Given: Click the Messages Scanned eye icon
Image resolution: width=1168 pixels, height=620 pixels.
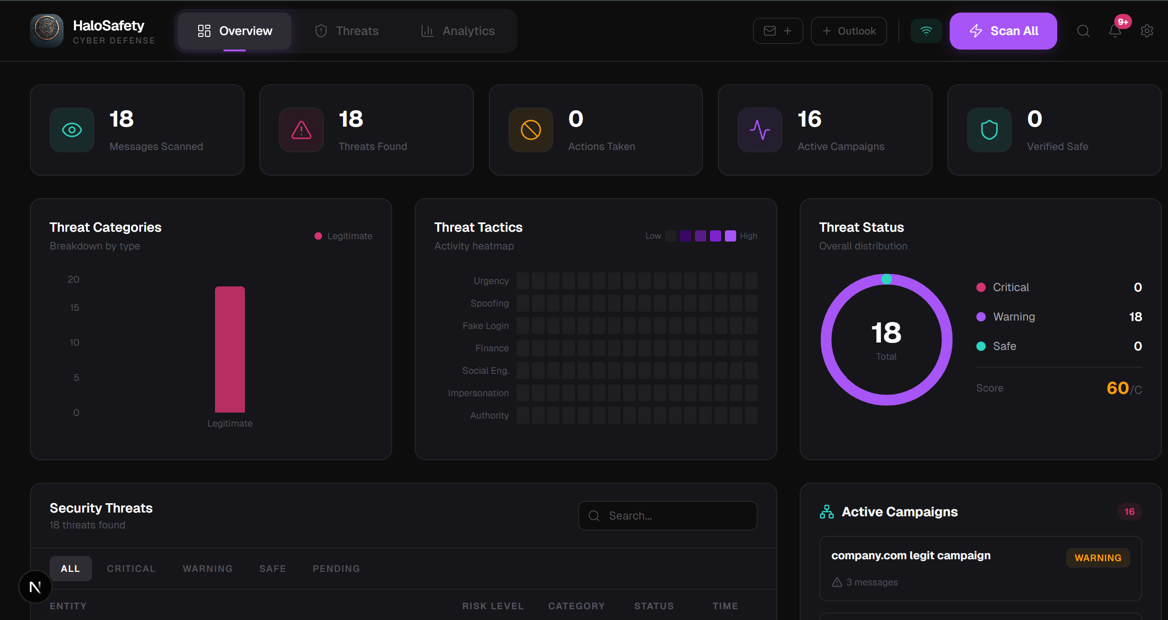Looking at the screenshot, I should click(x=72, y=130).
